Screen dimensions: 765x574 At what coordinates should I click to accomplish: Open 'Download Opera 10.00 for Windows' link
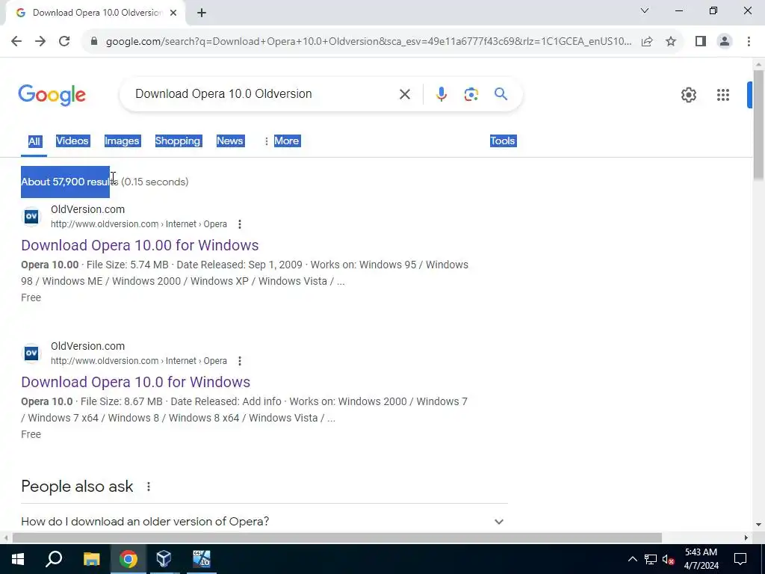140,245
